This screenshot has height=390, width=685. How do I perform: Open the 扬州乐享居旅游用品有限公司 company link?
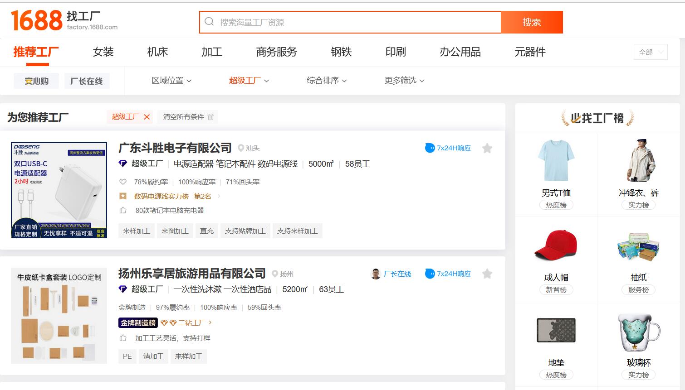(x=192, y=274)
